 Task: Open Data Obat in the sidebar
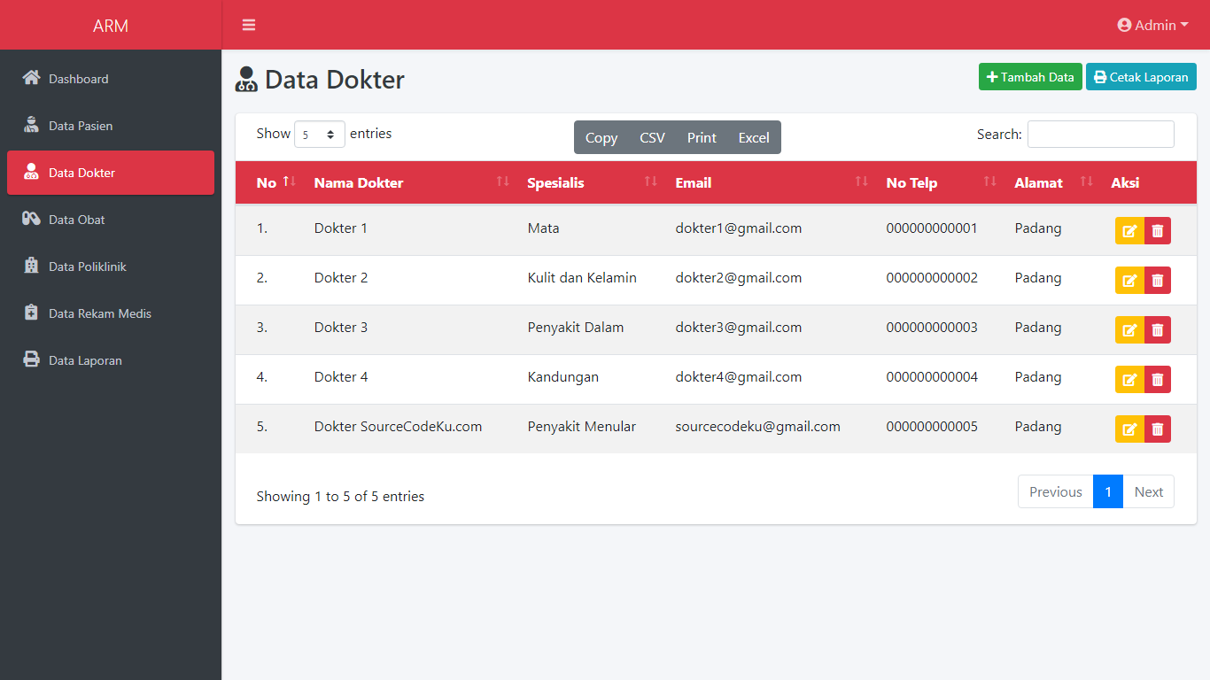pyautogui.click(x=111, y=219)
